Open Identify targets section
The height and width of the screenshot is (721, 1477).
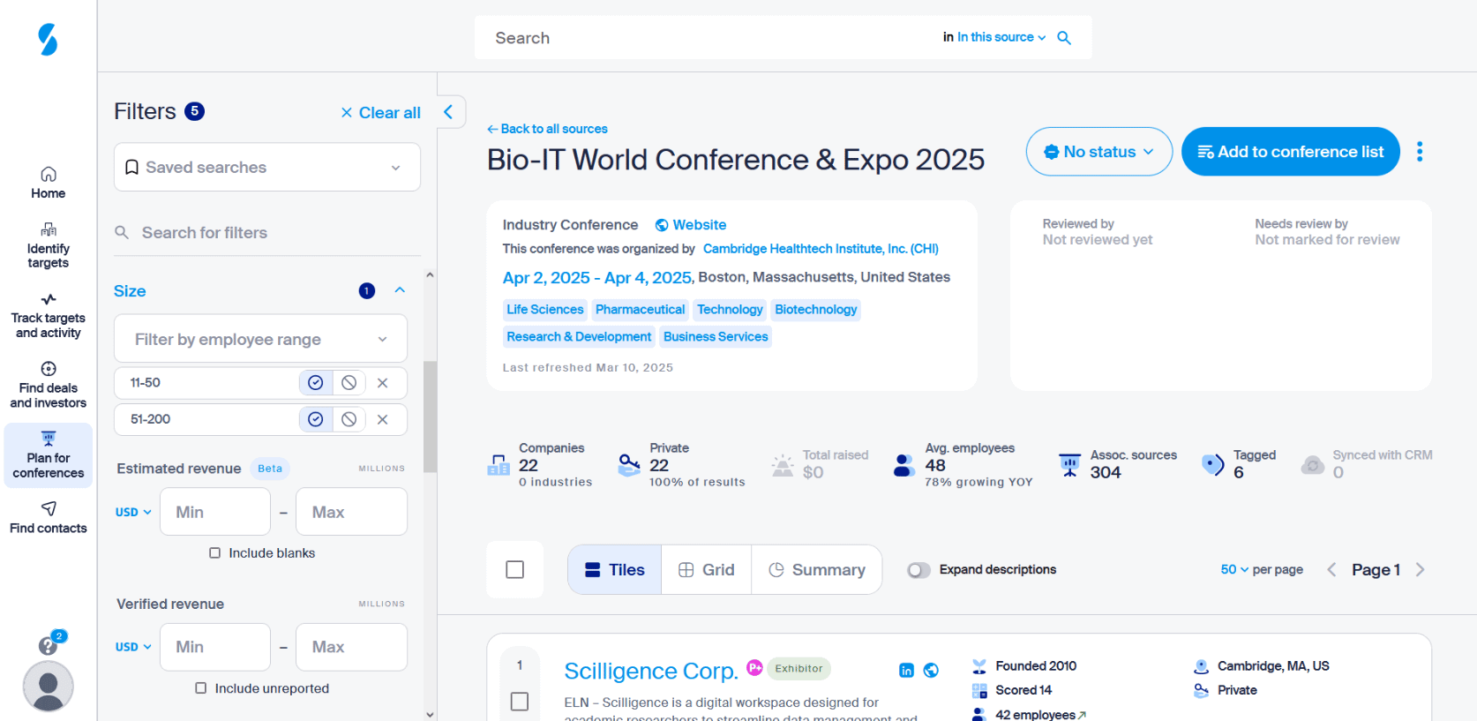[48, 245]
